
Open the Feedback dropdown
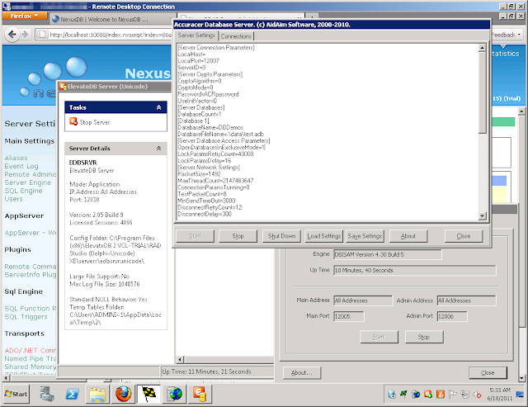coord(506,35)
